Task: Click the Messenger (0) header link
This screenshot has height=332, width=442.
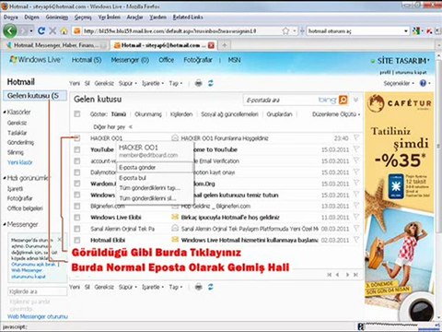Action: [x=130, y=60]
